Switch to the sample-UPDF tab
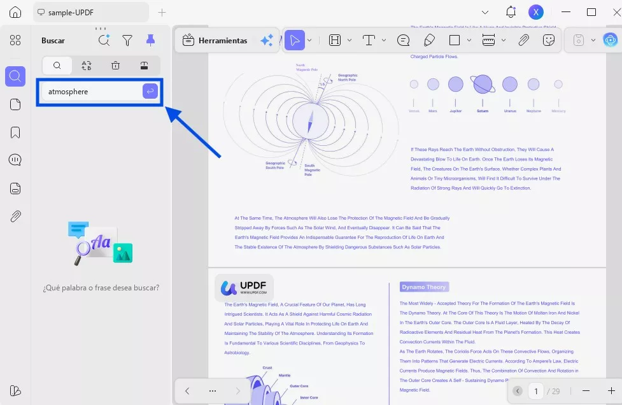The width and height of the screenshot is (622, 405). [91, 12]
